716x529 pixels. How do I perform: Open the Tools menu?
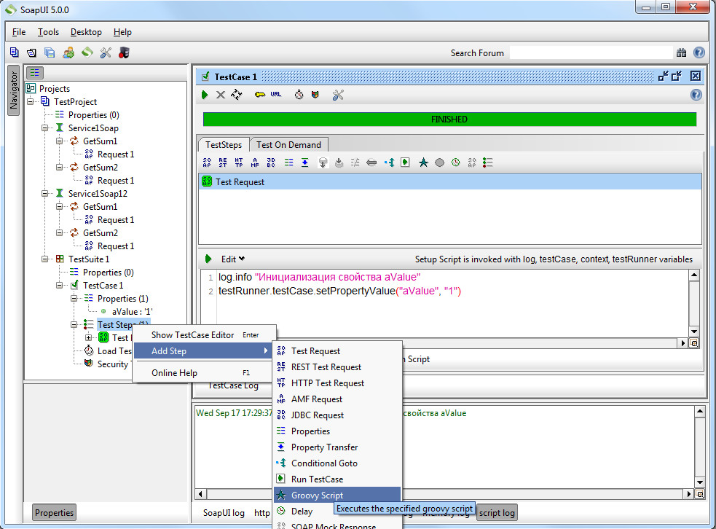[48, 32]
